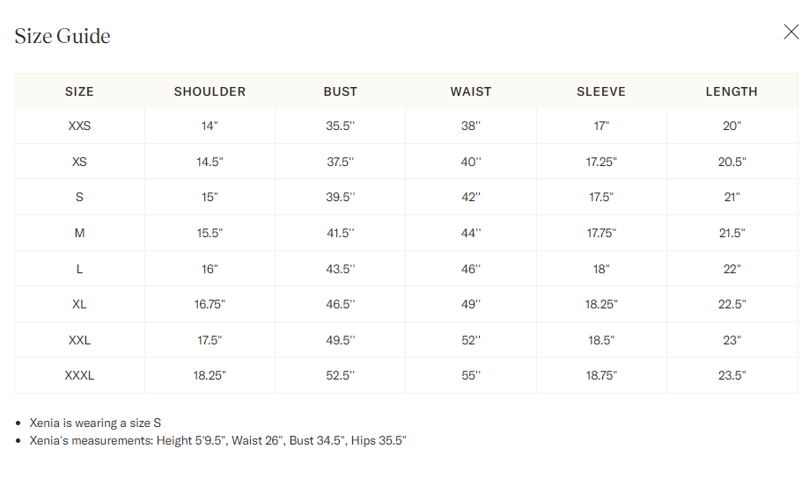Select the XXS size row label

(x=79, y=127)
